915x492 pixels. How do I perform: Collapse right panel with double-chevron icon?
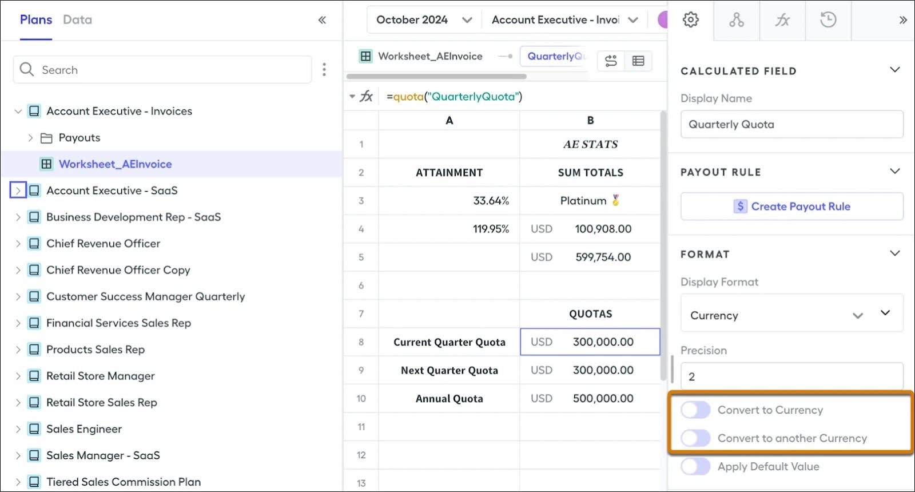tap(903, 20)
